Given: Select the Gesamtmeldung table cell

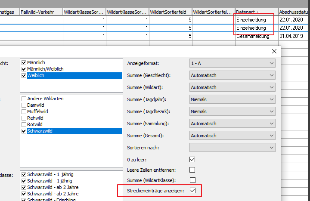Looking at the screenshot, I should pos(253,36).
